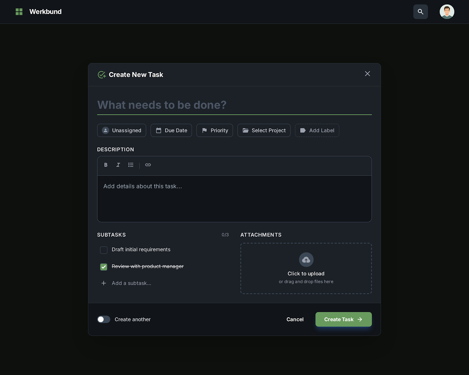Click the Create Task button

343,319
